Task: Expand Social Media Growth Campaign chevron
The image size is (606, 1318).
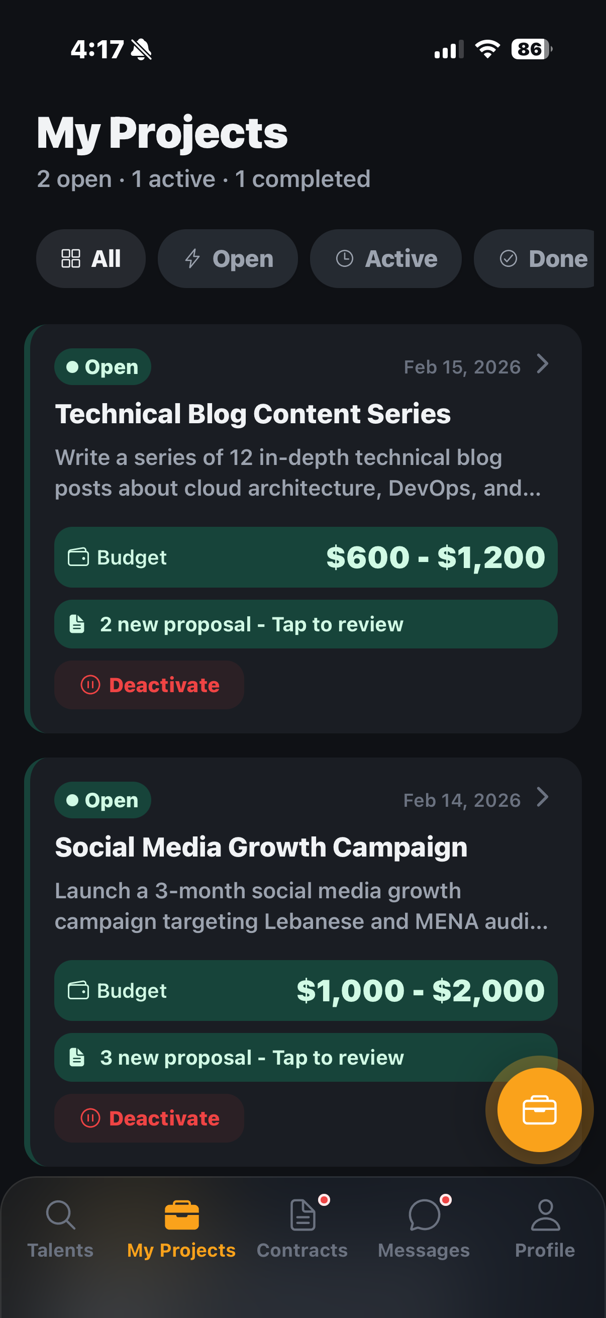Action: coord(543,798)
